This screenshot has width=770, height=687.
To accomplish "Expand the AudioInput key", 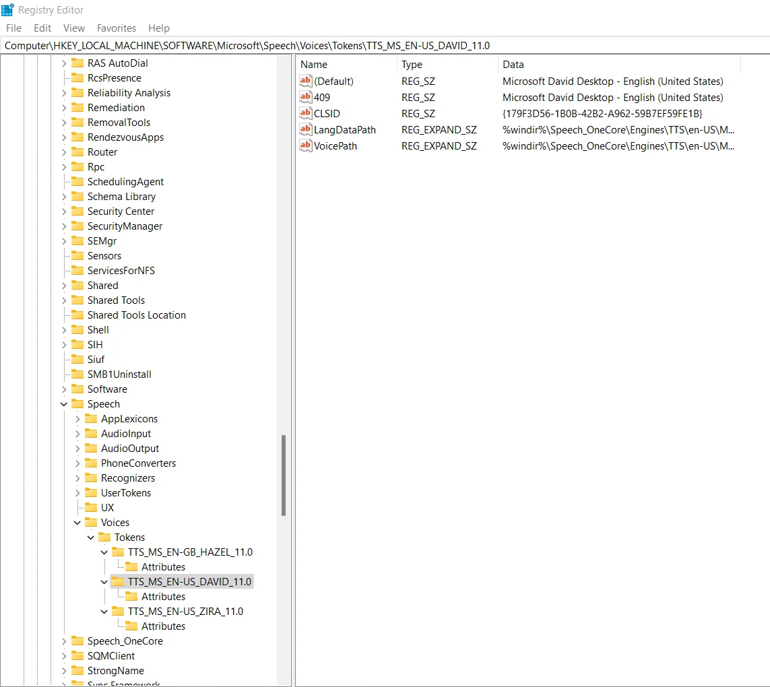I will [77, 434].
